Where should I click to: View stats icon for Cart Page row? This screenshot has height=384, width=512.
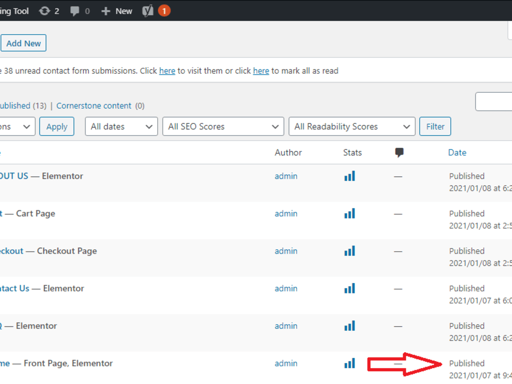point(349,214)
